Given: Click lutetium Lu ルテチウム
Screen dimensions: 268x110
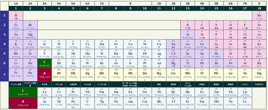Looking at the screenshot, I should pyautogui.click(x=245, y=92).
